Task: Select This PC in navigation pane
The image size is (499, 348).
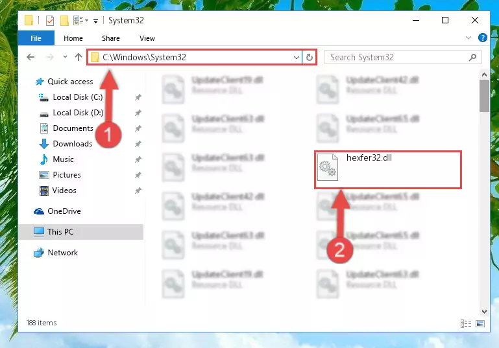Action: click(x=81, y=232)
